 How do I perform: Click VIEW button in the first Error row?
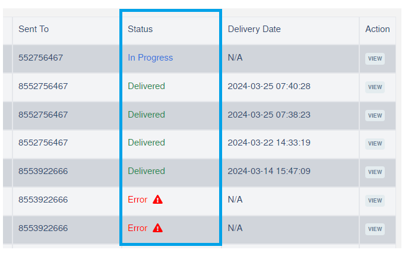click(x=375, y=201)
